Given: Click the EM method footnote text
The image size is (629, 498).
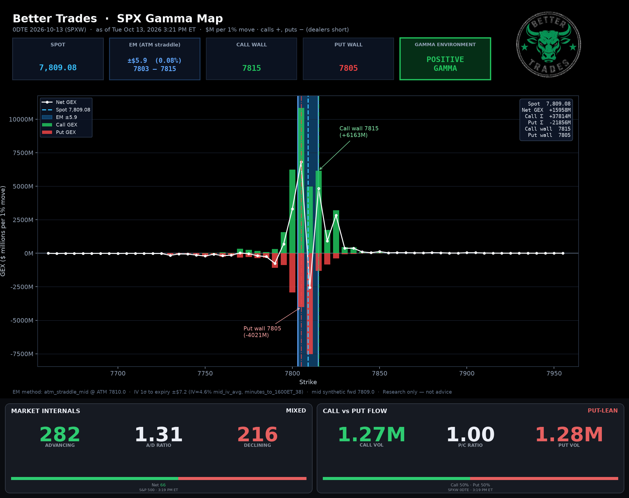Looking at the screenshot, I should click(232, 392).
